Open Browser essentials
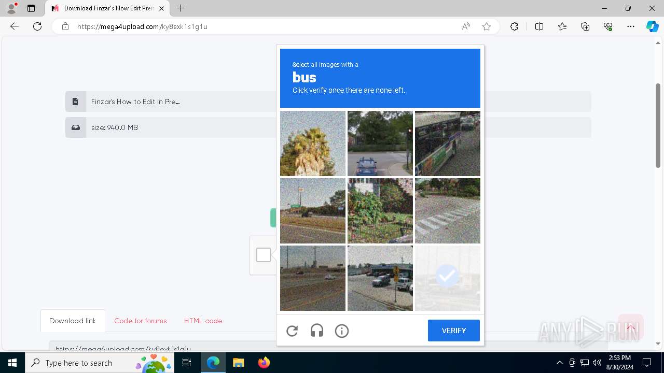Image resolution: width=664 pixels, height=373 pixels. coord(608,26)
